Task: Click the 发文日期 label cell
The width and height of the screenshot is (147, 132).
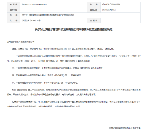Action: point(94,10)
